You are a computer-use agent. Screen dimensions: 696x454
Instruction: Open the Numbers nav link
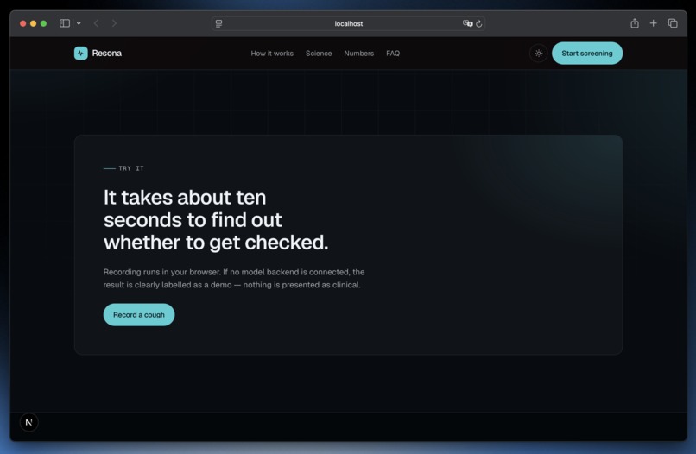coord(358,54)
